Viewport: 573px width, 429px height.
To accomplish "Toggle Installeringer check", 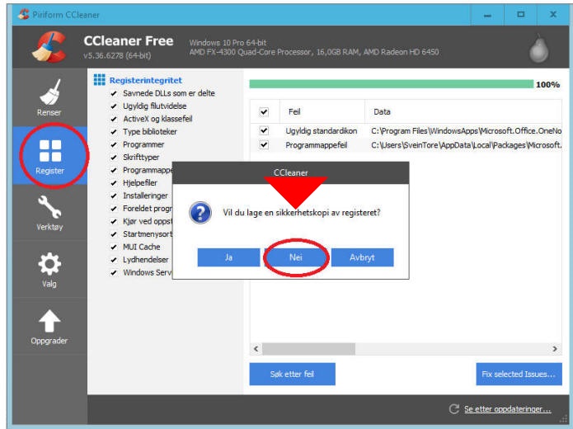I will 114,196.
